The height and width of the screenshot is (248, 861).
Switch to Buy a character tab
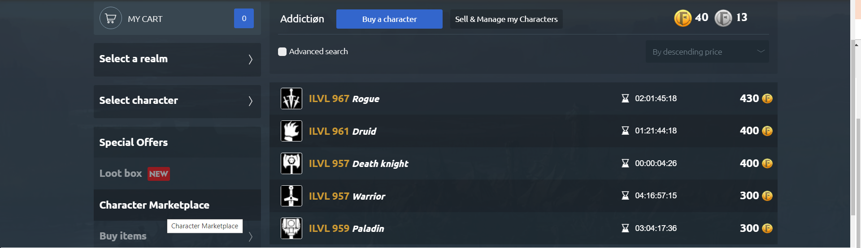[389, 19]
